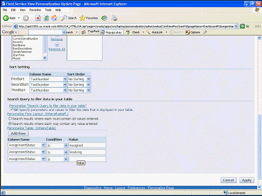Click the Apply button
262x196 pixels.
[247, 180]
